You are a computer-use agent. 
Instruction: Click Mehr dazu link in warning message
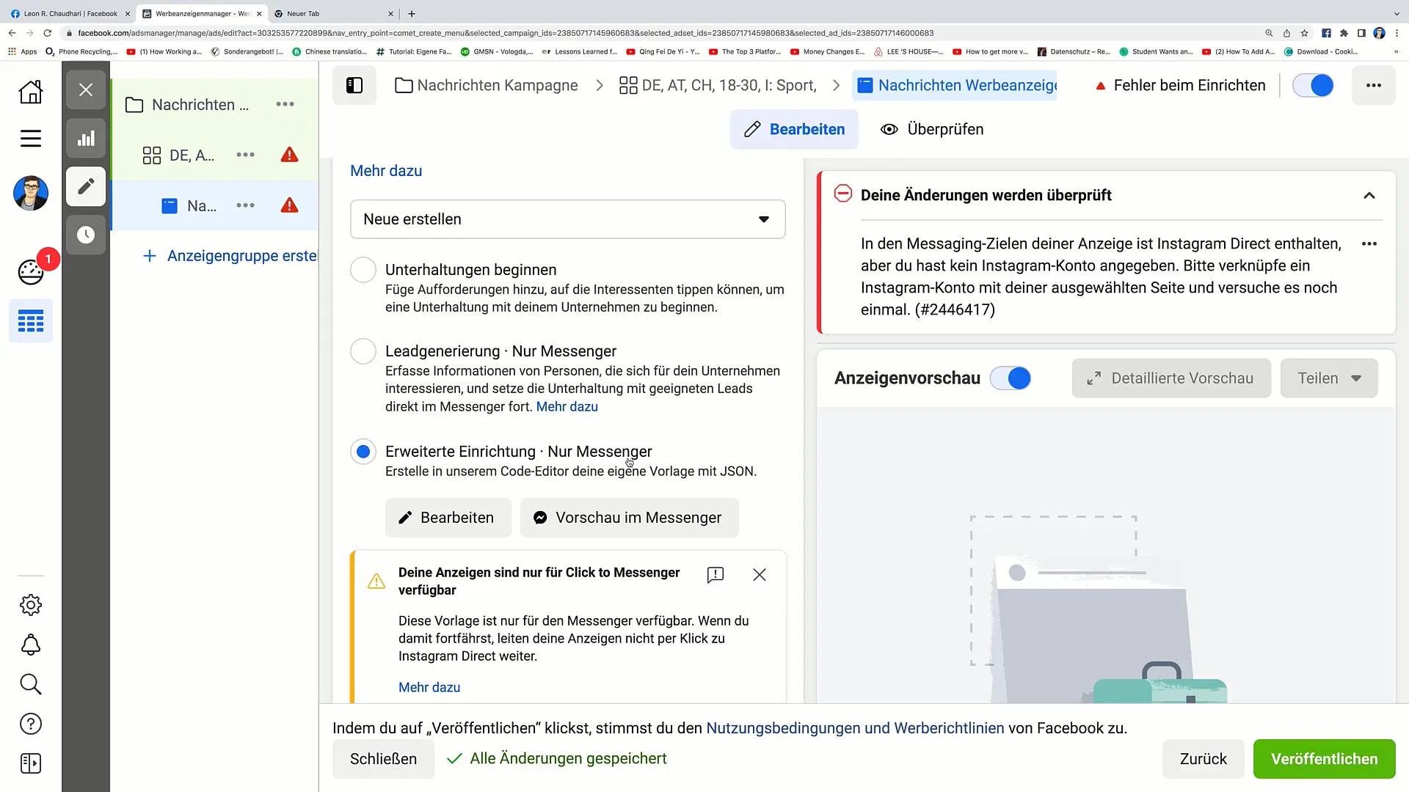(x=429, y=686)
